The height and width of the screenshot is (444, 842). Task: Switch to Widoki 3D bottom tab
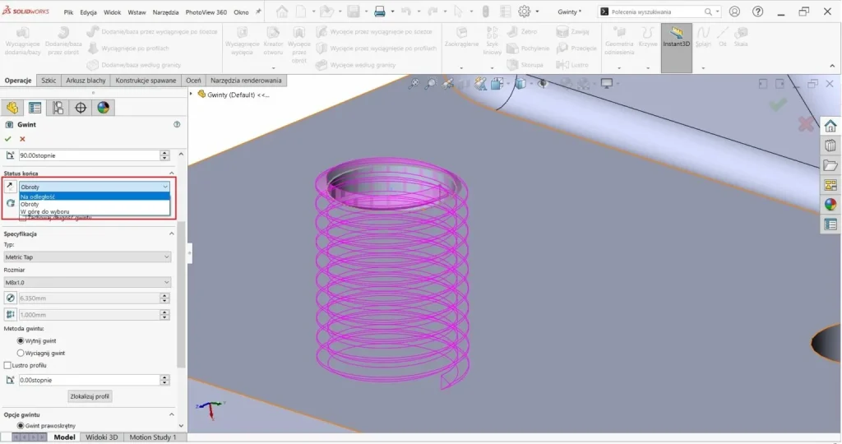pos(101,437)
